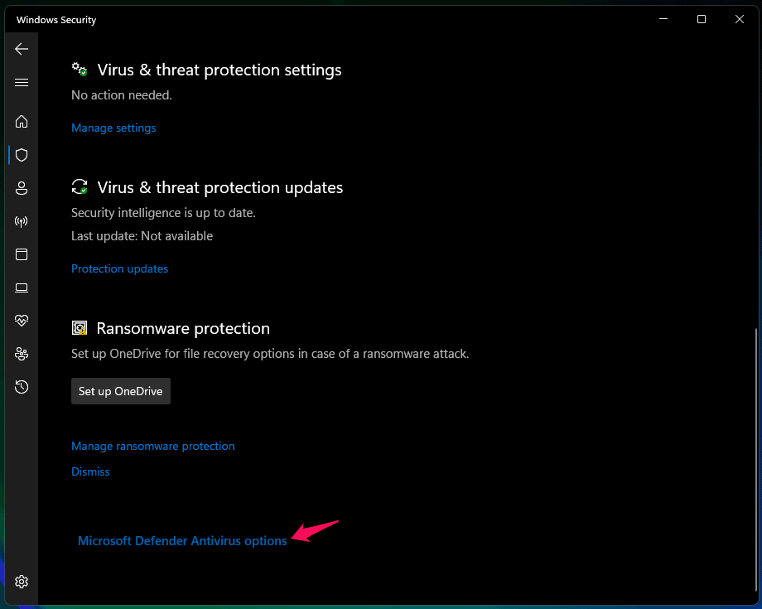Open Manage ransomware protection link
The image size is (762, 609).
[x=153, y=446]
